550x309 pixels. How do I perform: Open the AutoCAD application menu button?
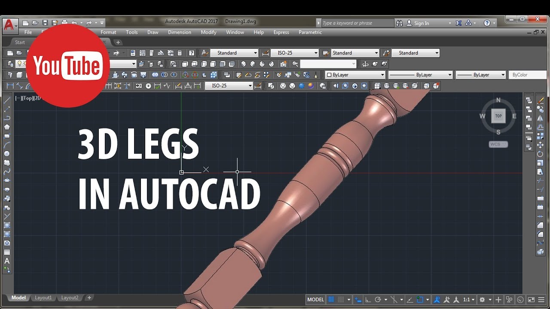click(x=9, y=26)
